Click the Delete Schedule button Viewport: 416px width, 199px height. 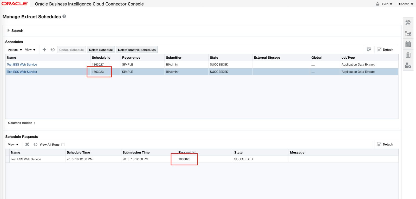tap(101, 50)
